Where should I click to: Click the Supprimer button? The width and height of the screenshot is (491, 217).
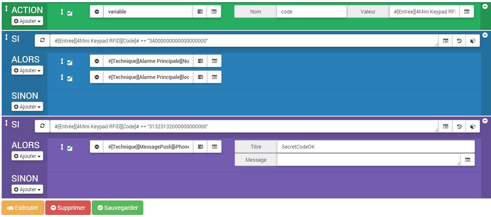[x=68, y=208]
